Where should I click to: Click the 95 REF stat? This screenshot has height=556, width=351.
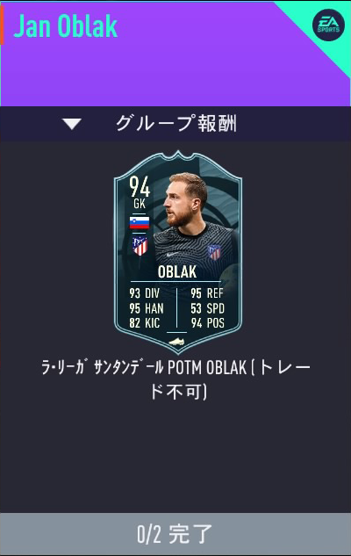tap(207, 293)
